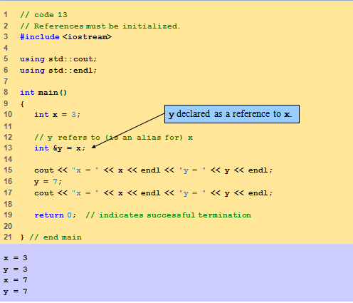Click line number 1
This screenshot has width=353, height=303.
tap(6, 14)
